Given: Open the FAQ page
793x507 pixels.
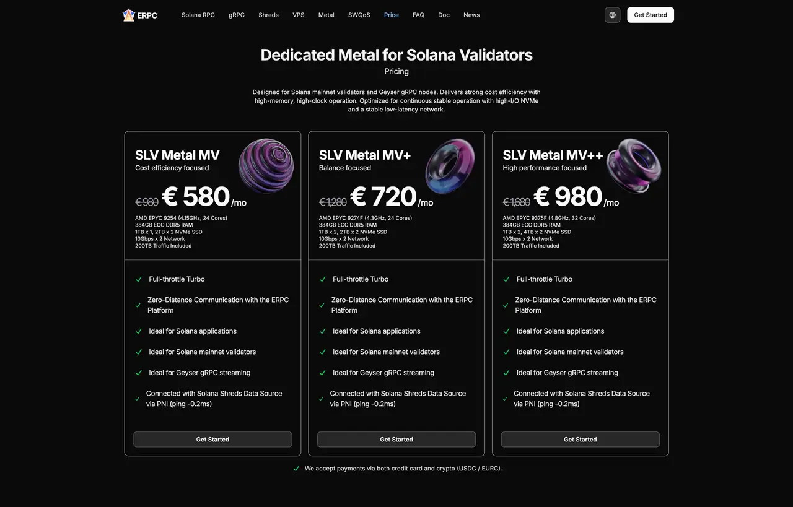Looking at the screenshot, I should pyautogui.click(x=418, y=15).
